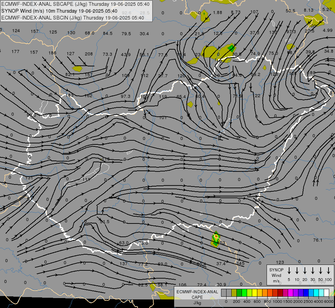Click the 2500 tick on CAPE legend
This screenshot has height=308, width=335.
pyautogui.click(x=308, y=301)
